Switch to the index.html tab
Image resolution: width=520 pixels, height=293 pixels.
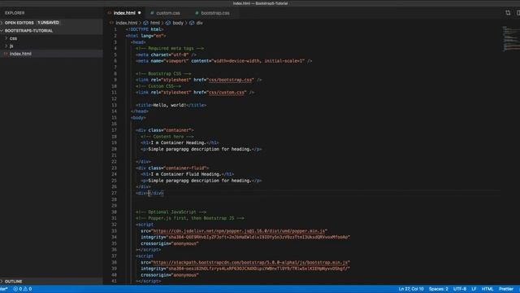tap(124, 13)
